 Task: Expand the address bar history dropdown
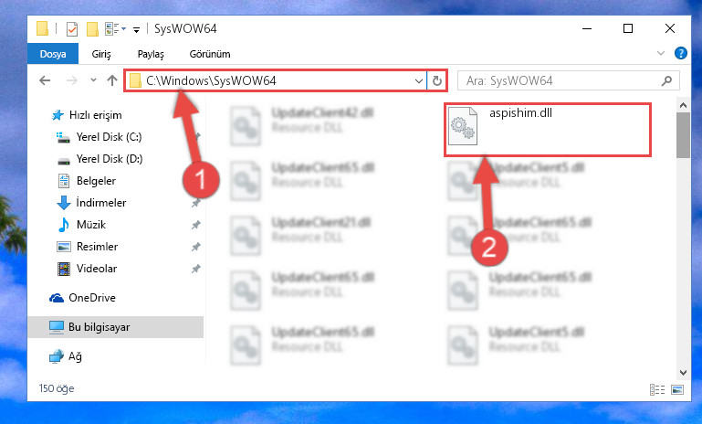419,81
